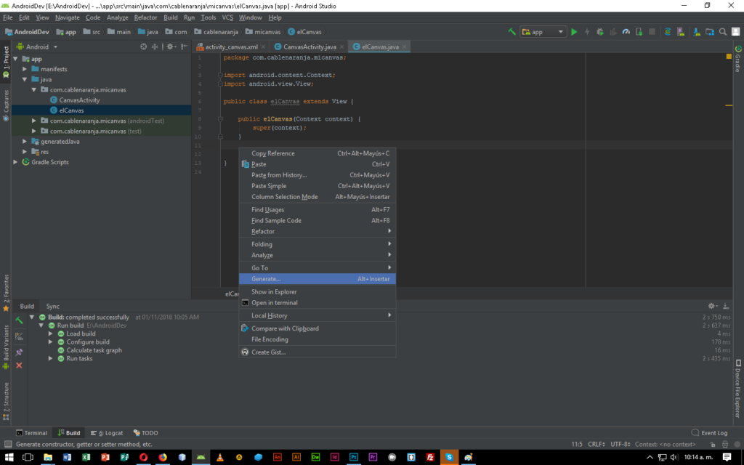The image size is (744, 465).
Task: Click the Scroll from Source target icon
Action: tap(144, 46)
